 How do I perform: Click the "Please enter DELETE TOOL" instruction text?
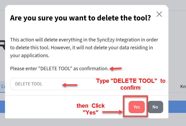coord(59,69)
